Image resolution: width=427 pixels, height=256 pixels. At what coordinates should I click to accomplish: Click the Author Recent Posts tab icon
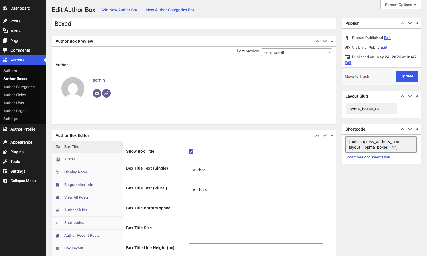58,236
